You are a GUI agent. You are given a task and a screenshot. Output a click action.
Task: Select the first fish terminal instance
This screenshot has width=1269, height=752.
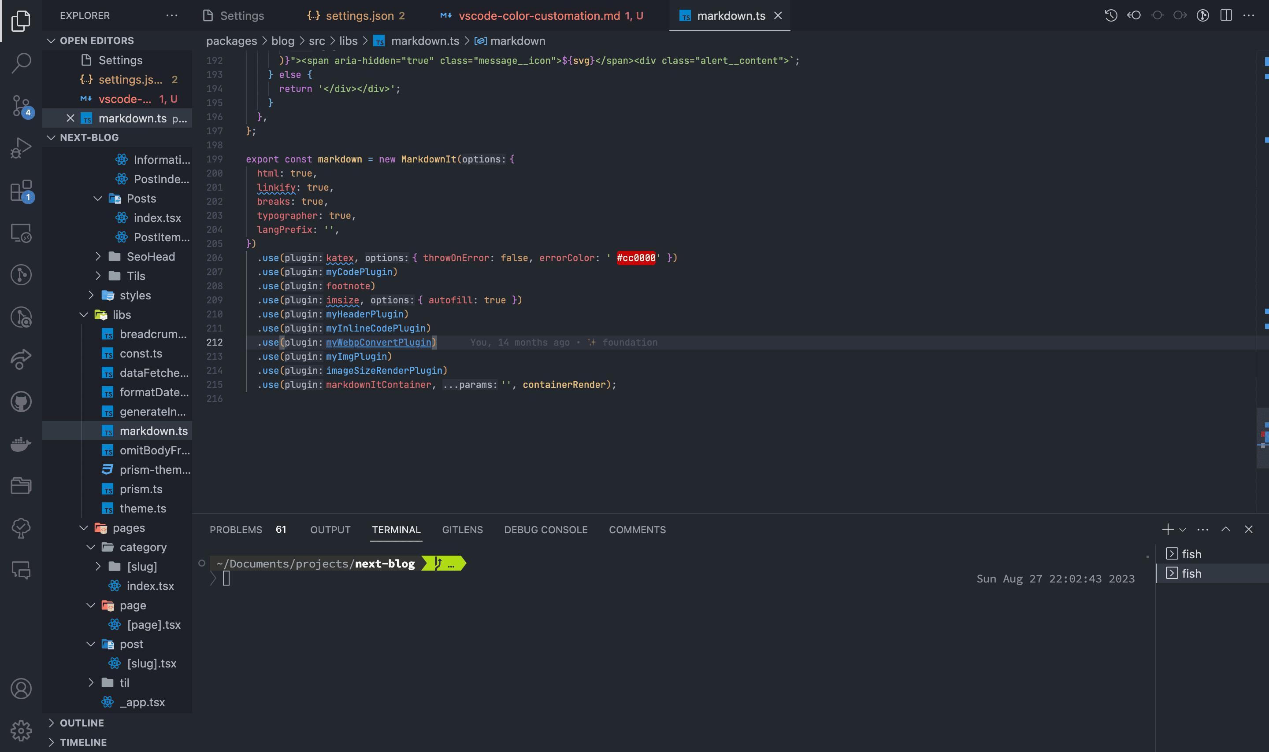(x=1191, y=554)
